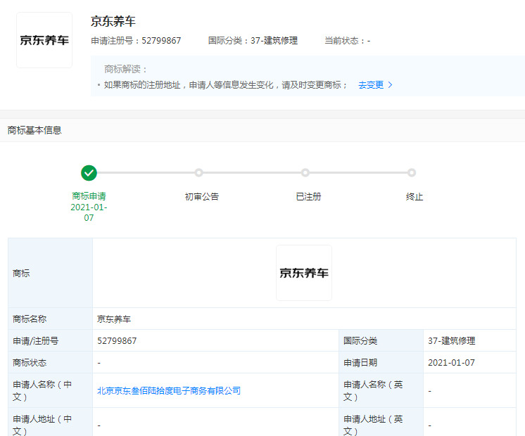Open the 京东养车 trademark image in the table
This screenshot has height=436, width=525.
click(304, 273)
